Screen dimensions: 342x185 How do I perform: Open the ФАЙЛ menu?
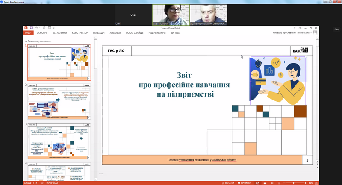28,32
